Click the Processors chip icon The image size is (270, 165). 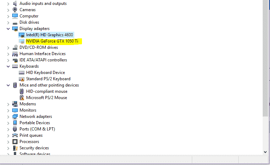15,142
